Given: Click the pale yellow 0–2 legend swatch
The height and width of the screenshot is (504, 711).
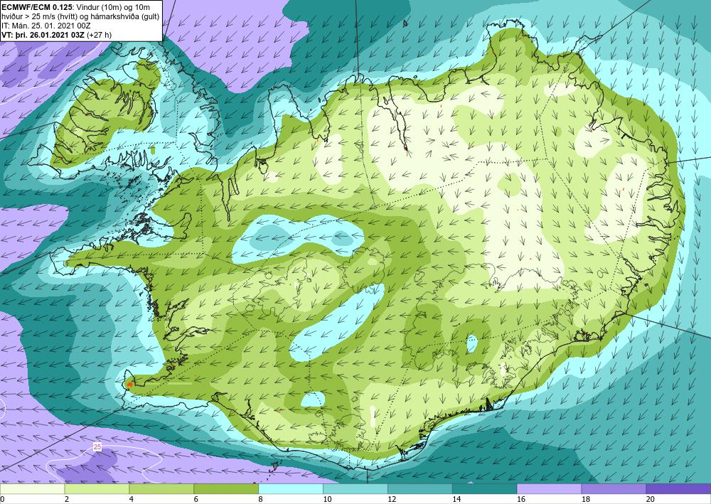Looking at the screenshot, I should point(32,488).
